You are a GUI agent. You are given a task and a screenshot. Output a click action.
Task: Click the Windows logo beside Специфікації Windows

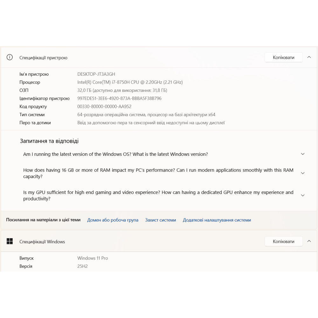point(10,241)
